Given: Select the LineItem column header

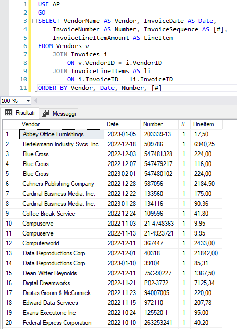Looking at the screenshot, I should pyautogui.click(x=206, y=124).
